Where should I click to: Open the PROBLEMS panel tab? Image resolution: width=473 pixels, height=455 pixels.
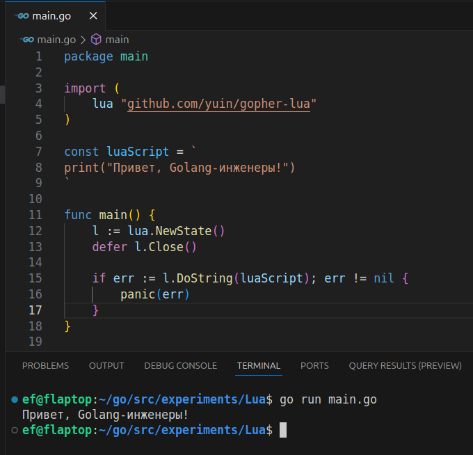point(45,366)
